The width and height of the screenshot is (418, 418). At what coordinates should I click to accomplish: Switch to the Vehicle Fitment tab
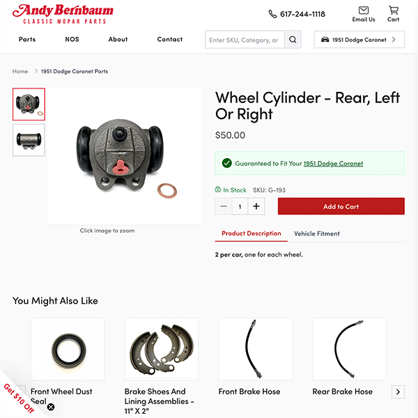pos(317,234)
